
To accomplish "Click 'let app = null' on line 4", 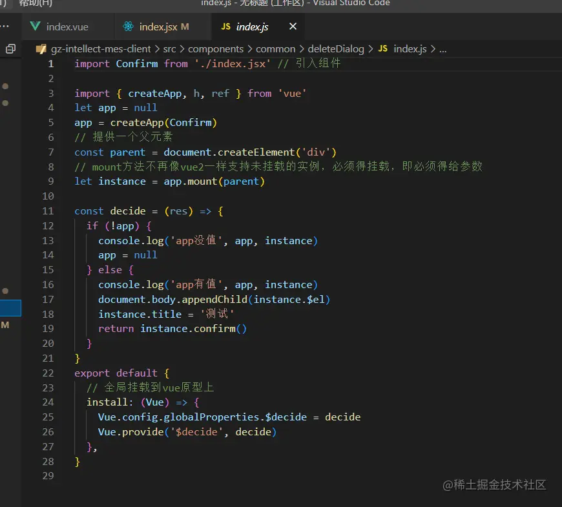I will pos(116,108).
